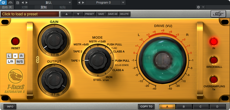
Task: Toggle the plugin power bypass button
Action: 4,2
